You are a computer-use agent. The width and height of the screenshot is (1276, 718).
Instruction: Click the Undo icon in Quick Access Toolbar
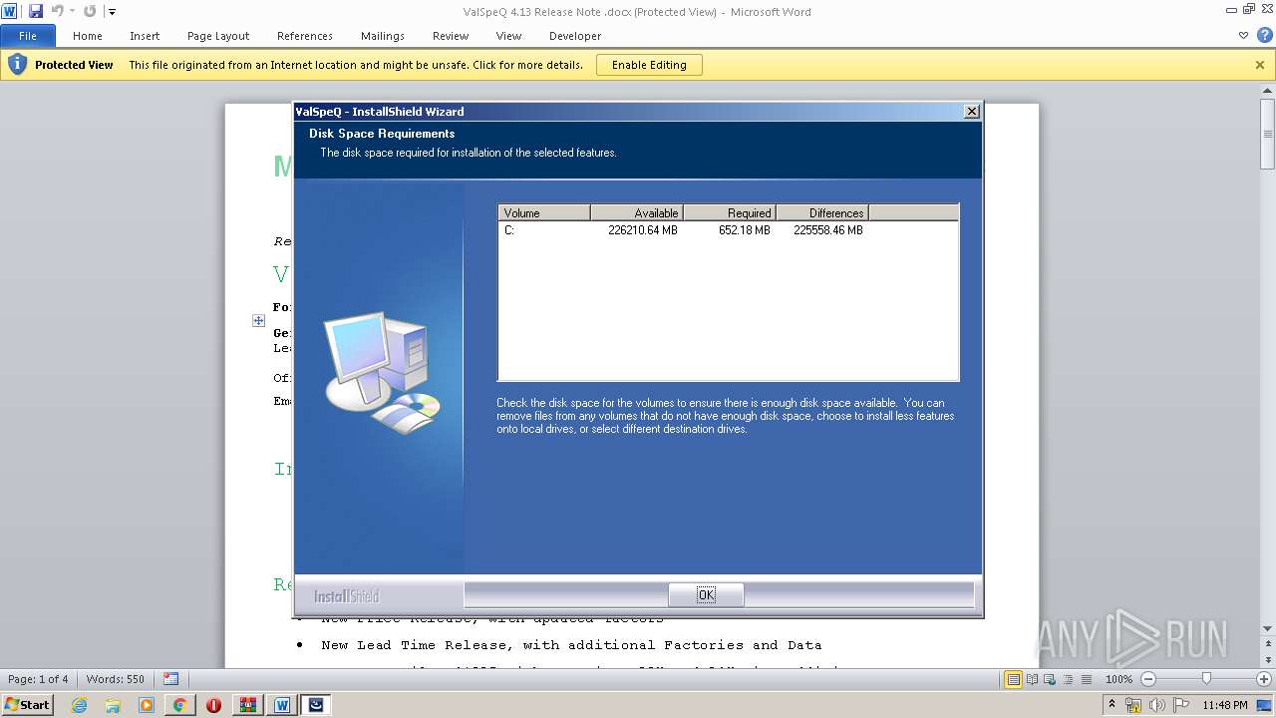coord(57,12)
